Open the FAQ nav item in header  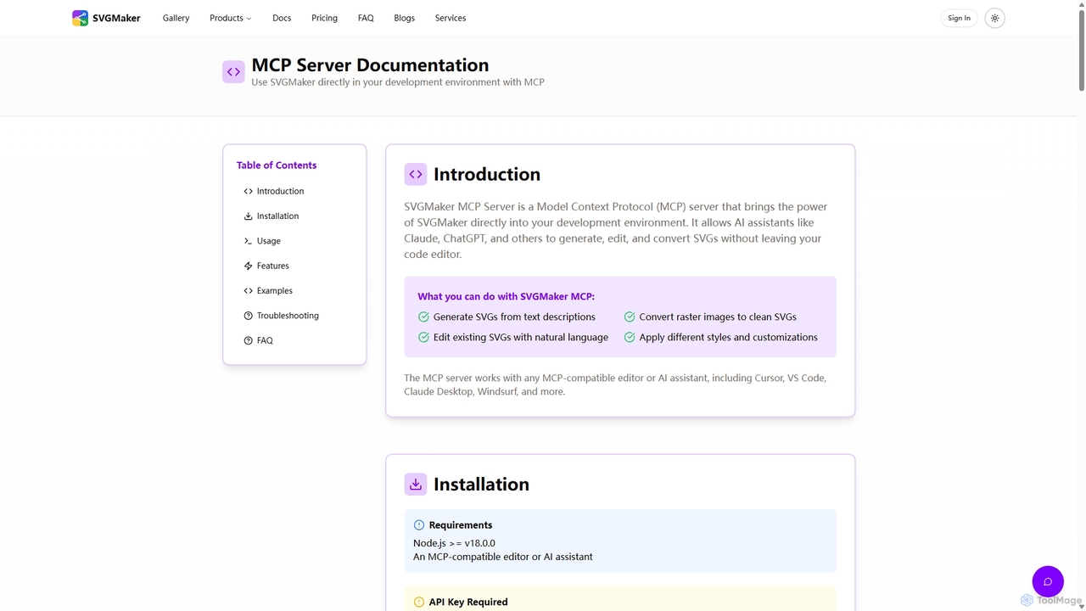[x=366, y=18]
